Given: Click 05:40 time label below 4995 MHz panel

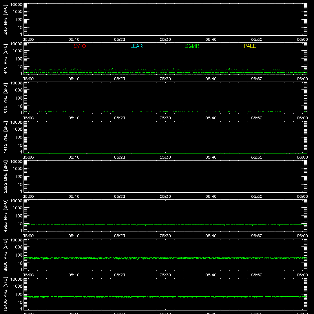Looking at the screenshot, I should [211, 236].
